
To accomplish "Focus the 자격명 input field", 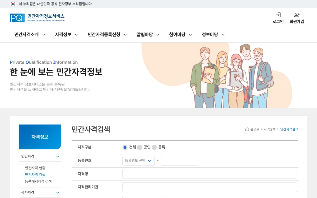I will pyautogui.click(x=209, y=174).
